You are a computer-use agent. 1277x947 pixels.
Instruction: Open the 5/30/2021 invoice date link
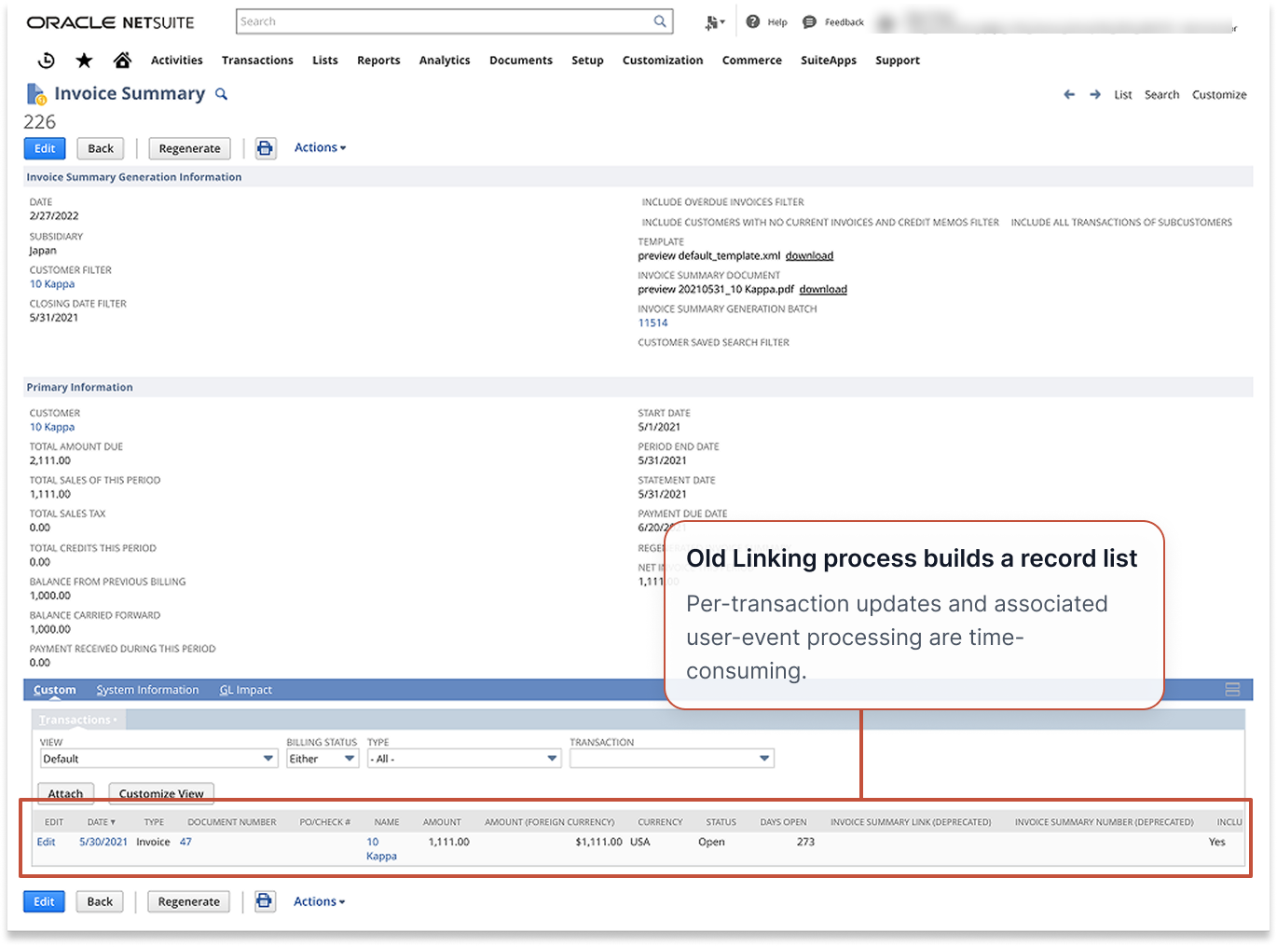pos(103,842)
